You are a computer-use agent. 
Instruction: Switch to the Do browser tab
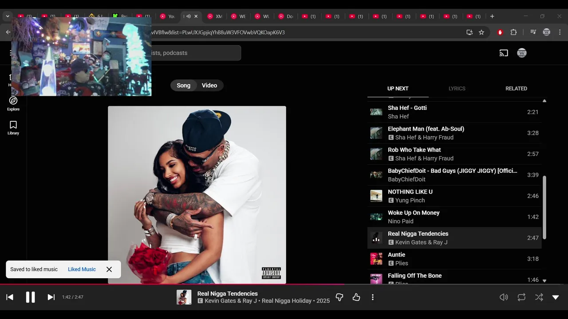pyautogui.click(x=286, y=16)
